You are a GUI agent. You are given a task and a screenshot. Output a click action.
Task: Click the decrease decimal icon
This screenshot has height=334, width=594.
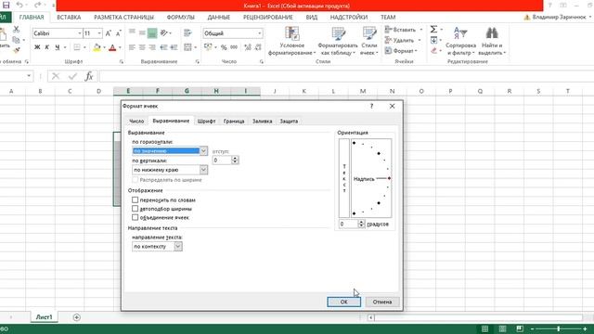pos(258,47)
